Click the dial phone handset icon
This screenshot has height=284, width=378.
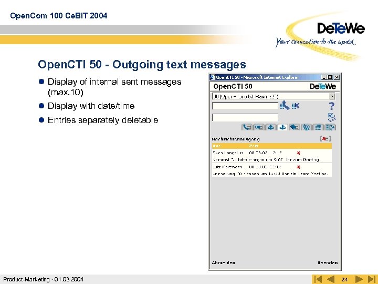(285, 105)
